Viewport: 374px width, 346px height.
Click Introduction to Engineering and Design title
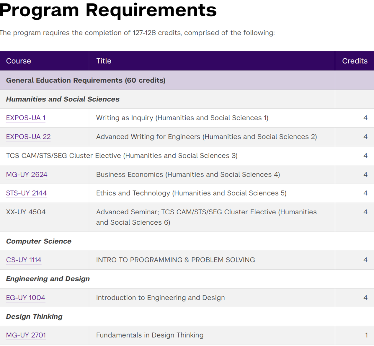(x=161, y=298)
